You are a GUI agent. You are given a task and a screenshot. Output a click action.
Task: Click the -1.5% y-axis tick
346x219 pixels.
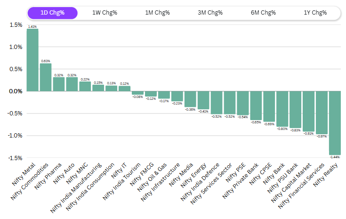click(15, 158)
